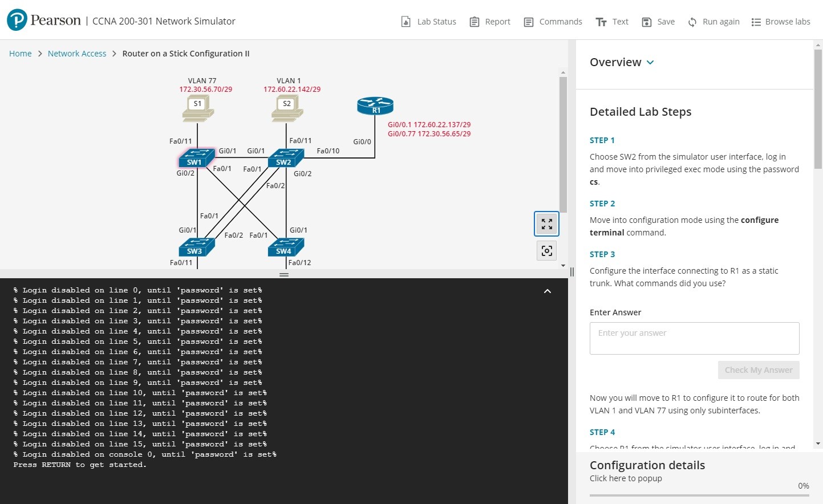Select switch SW1 in the topology
This screenshot has height=504, width=823.
coord(197,157)
